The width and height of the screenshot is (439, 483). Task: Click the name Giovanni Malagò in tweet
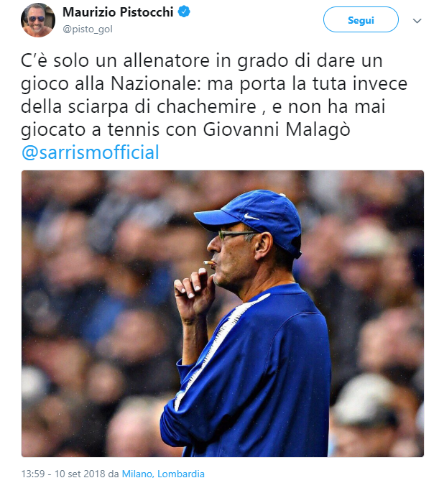pos(277,129)
